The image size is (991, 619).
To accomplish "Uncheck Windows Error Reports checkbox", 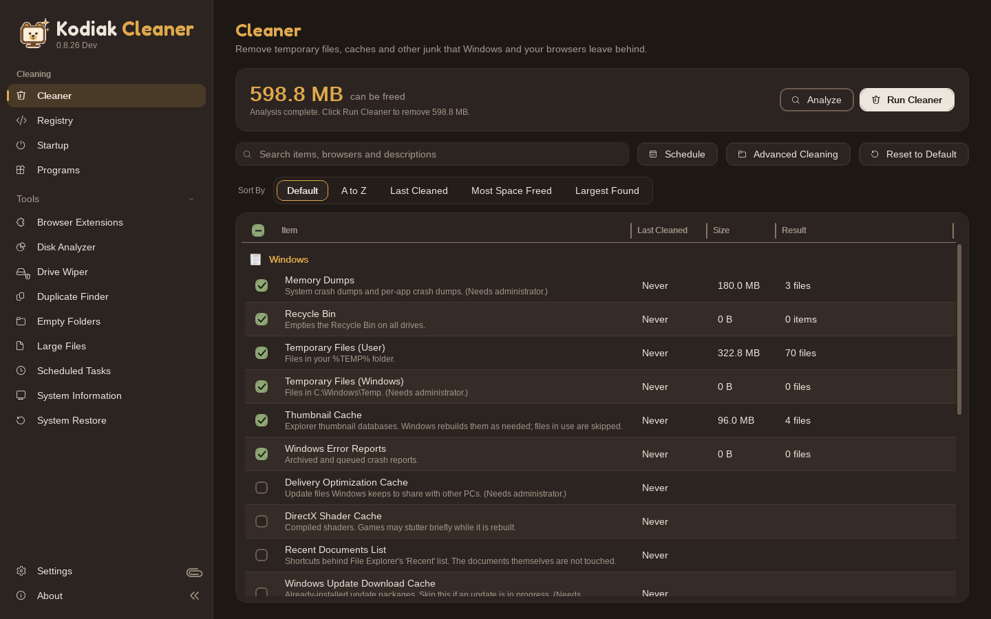I will 262,454.
